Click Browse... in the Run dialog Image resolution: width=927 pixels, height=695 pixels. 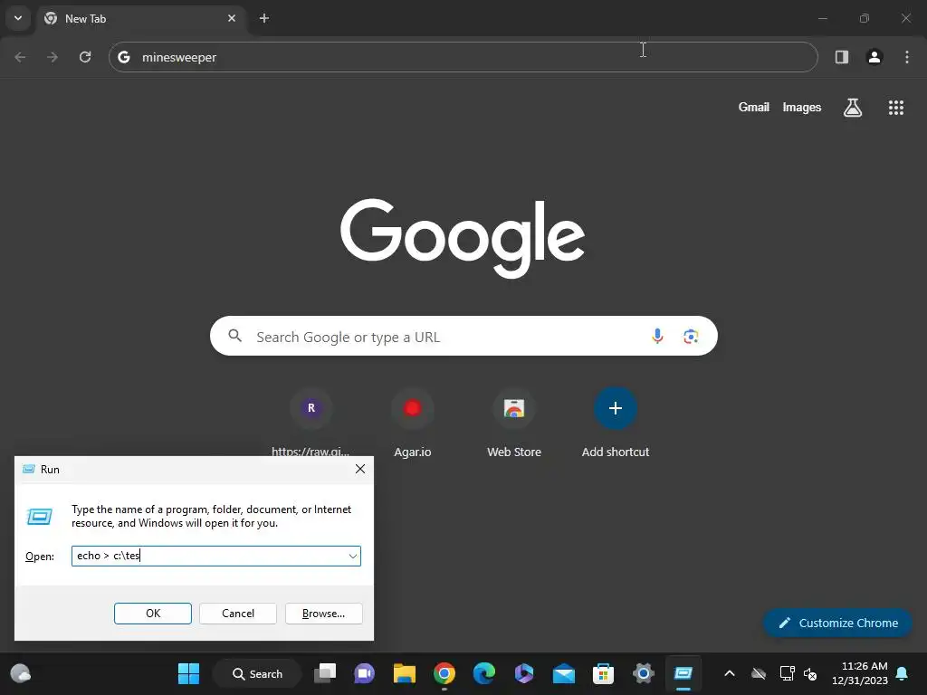pos(323,614)
